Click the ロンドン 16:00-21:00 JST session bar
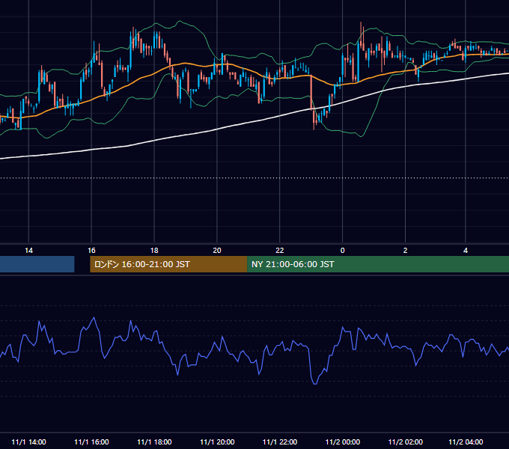The width and height of the screenshot is (509, 449). [x=168, y=264]
